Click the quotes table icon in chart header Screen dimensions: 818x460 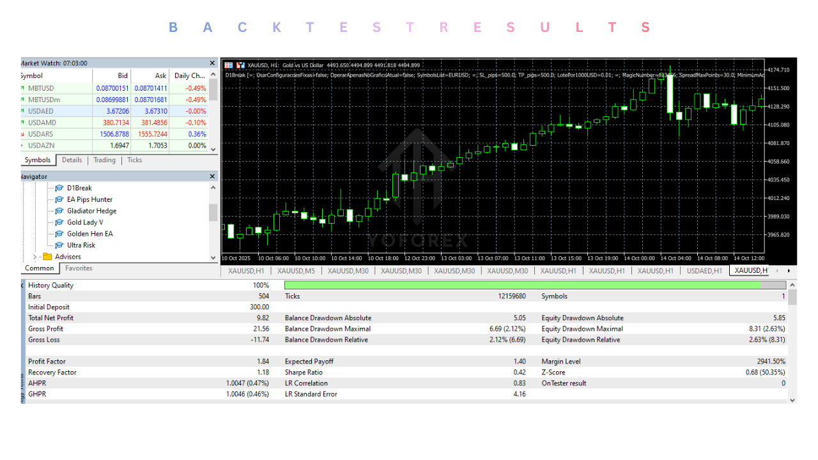click(x=228, y=65)
